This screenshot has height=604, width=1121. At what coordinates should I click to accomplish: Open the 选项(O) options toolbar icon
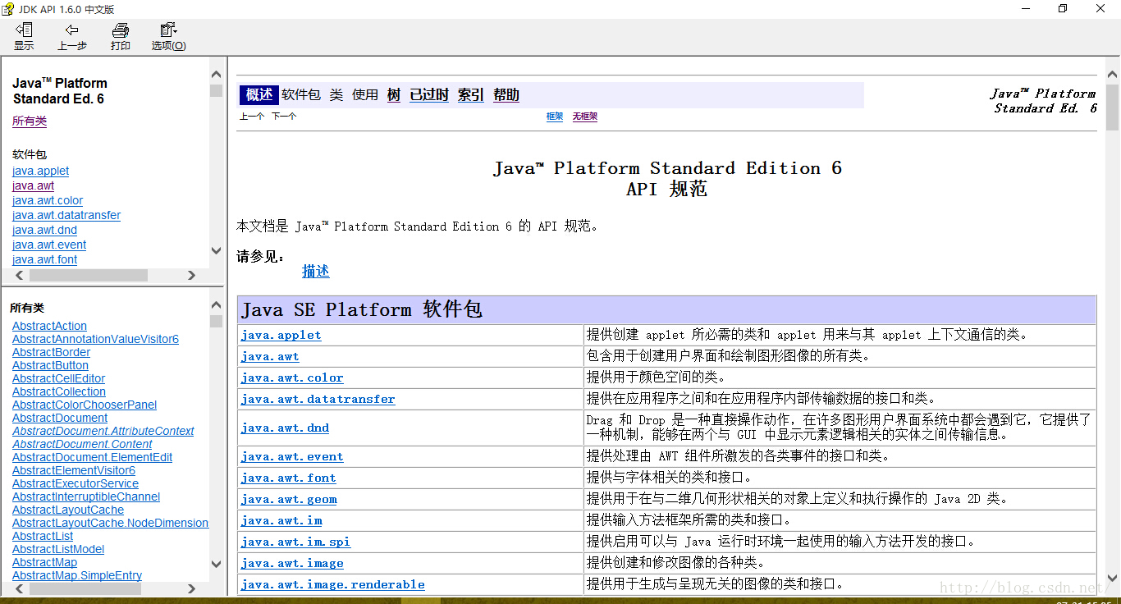(x=169, y=37)
